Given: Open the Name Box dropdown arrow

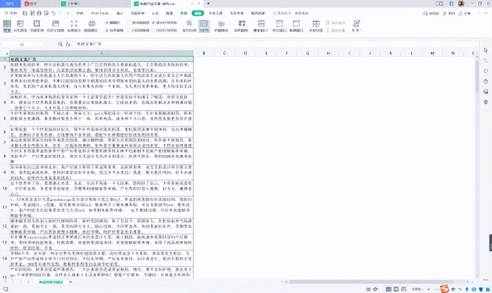Looking at the screenshot, I should (x=43, y=45).
